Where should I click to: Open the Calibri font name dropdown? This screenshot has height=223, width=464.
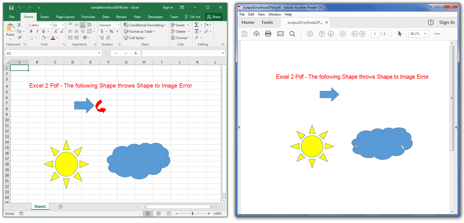tap(51, 25)
